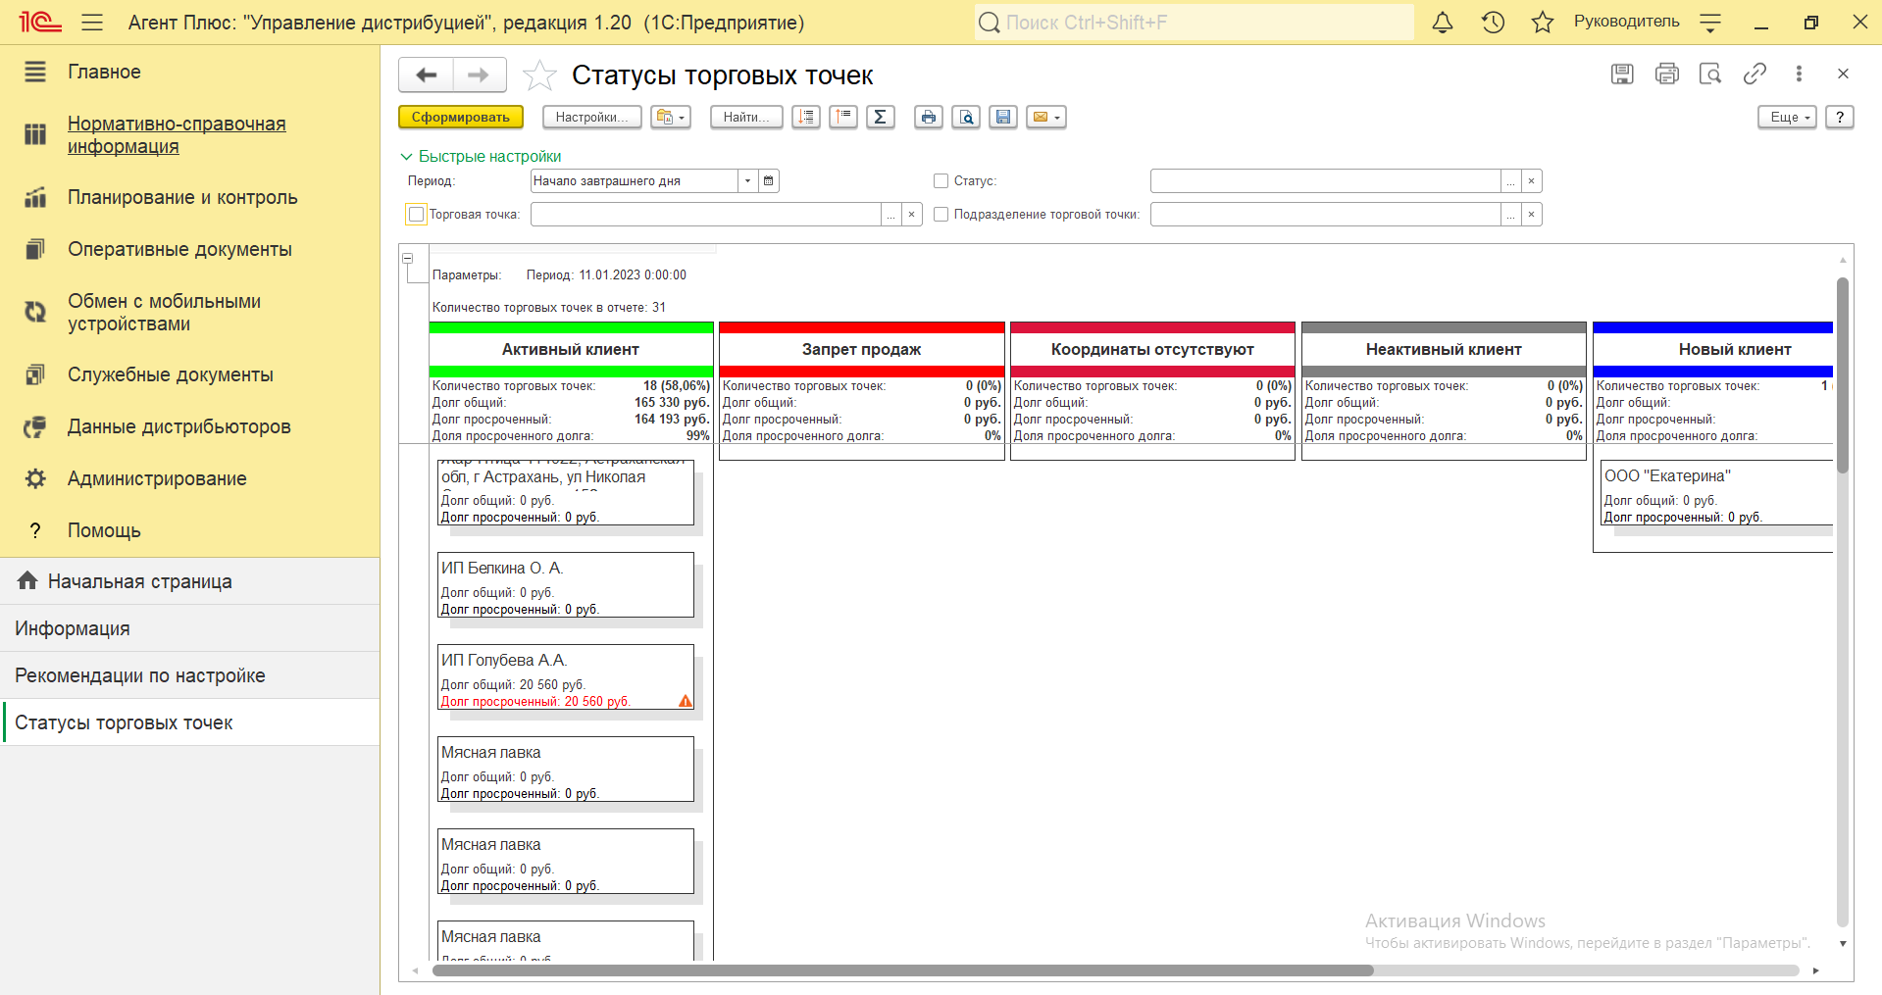Close the Статусы торговых точек form tab
Image resolution: width=1882 pixels, height=995 pixels.
click(1843, 74)
